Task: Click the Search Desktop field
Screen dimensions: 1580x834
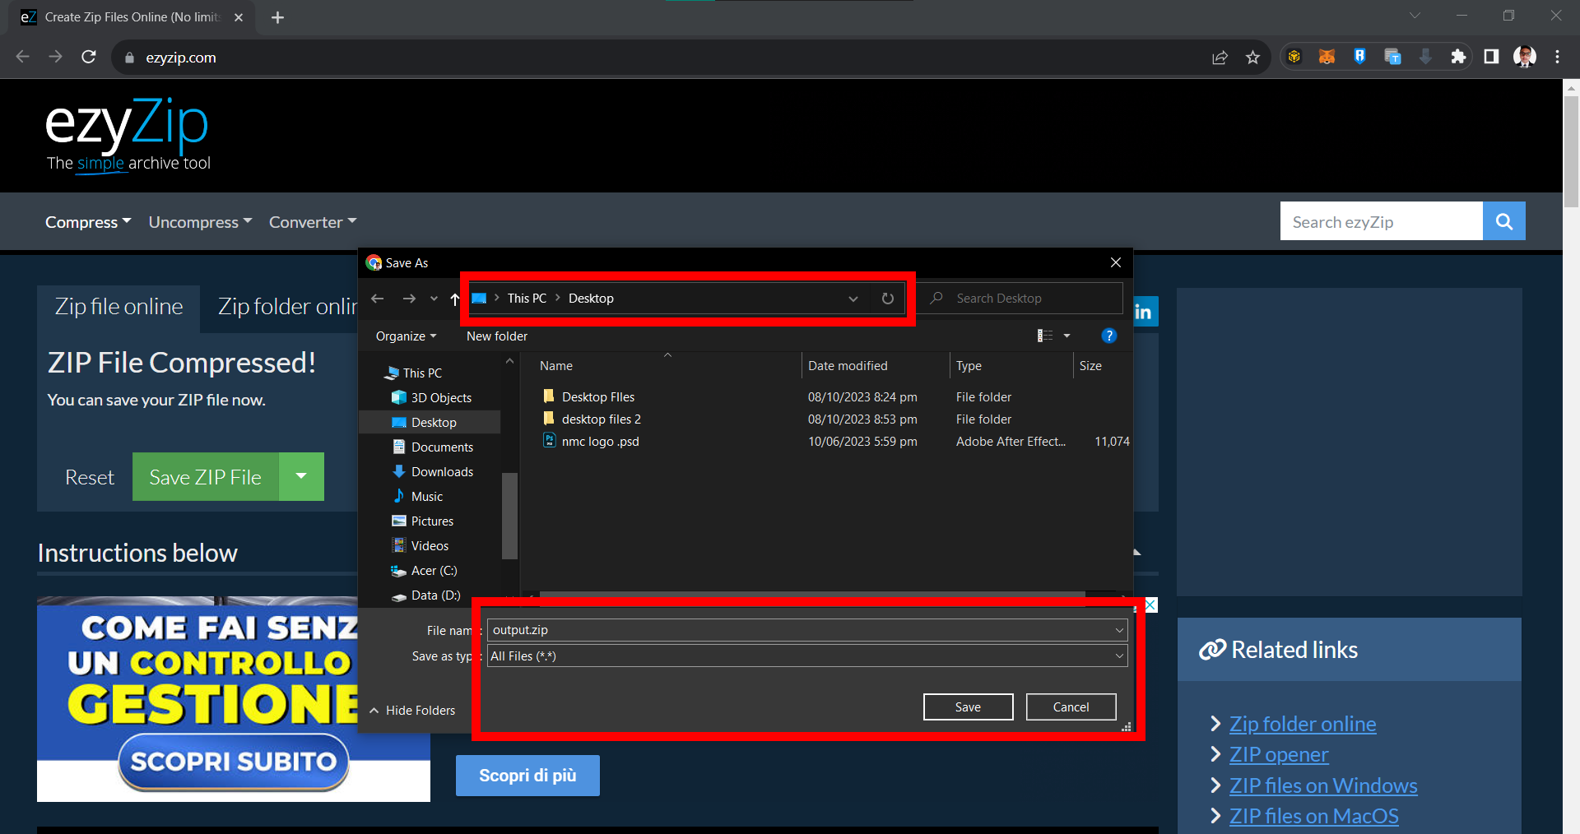Action: (x=1020, y=299)
